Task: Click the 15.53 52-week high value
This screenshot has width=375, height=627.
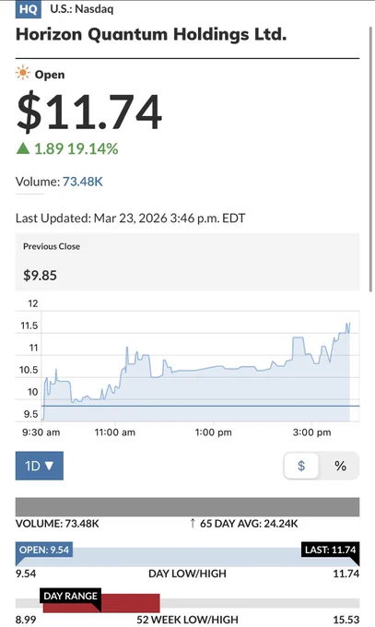Action: click(x=346, y=620)
